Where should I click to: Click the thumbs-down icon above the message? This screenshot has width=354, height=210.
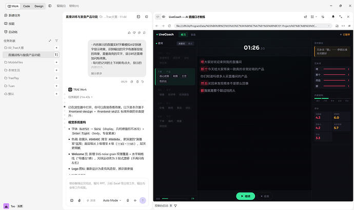coord(134,33)
